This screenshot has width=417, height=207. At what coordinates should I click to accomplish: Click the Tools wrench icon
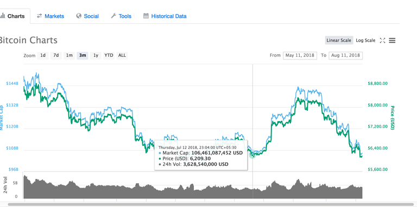(x=113, y=16)
